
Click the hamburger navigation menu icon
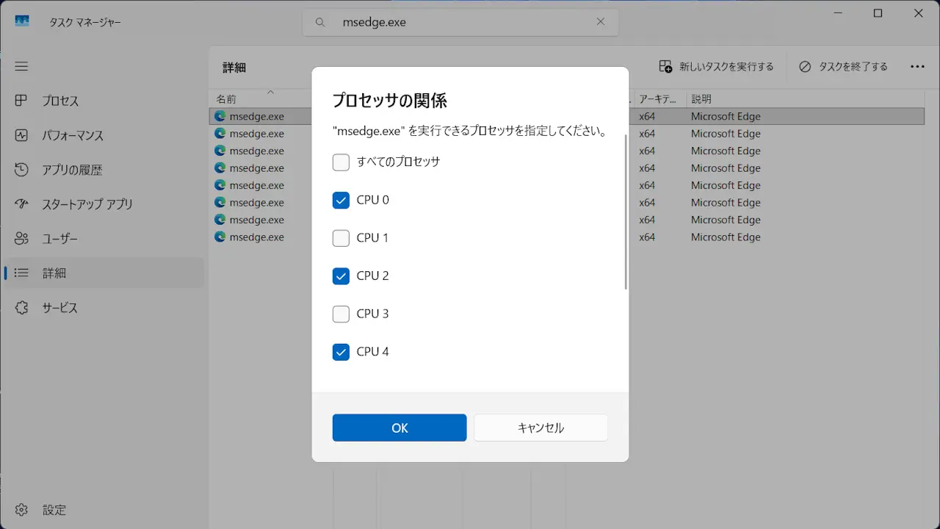pos(21,66)
